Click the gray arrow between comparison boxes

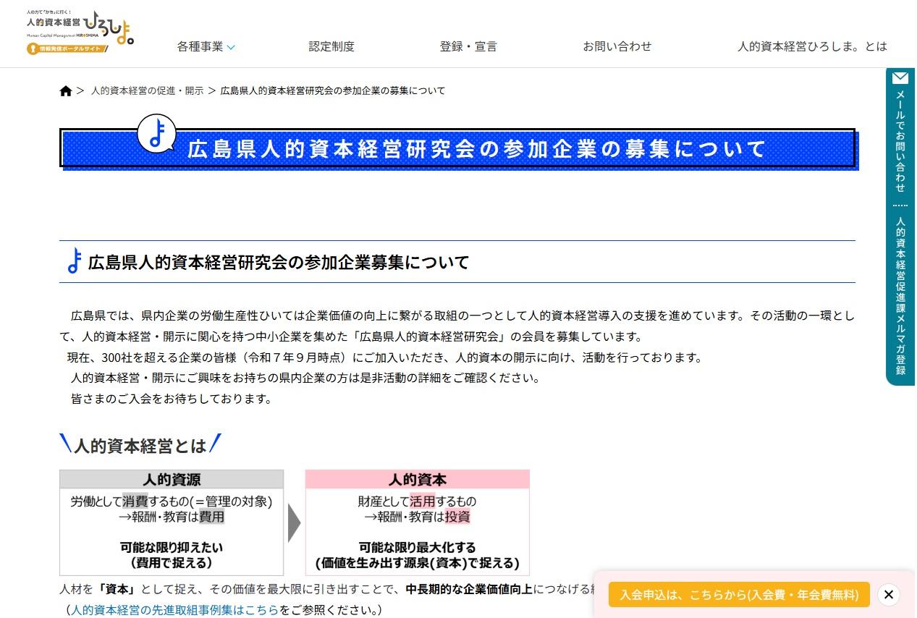(x=294, y=522)
